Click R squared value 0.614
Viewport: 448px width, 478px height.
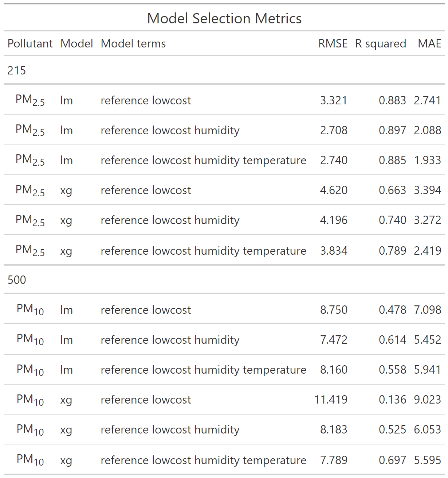(392, 340)
